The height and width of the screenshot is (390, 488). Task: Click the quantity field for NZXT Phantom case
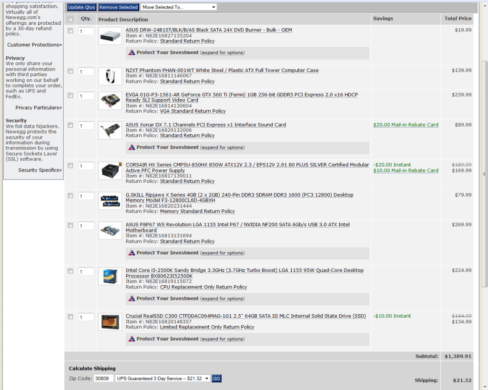tap(86, 71)
